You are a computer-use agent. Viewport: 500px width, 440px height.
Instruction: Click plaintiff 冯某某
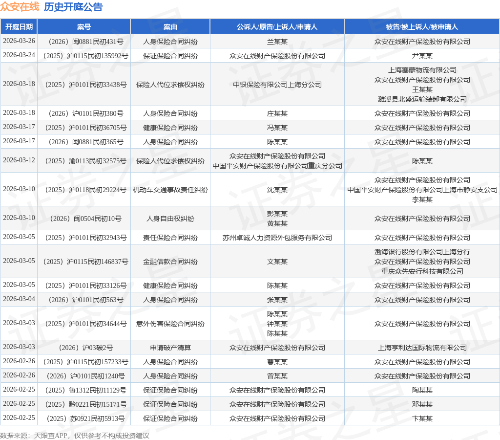click(x=277, y=128)
